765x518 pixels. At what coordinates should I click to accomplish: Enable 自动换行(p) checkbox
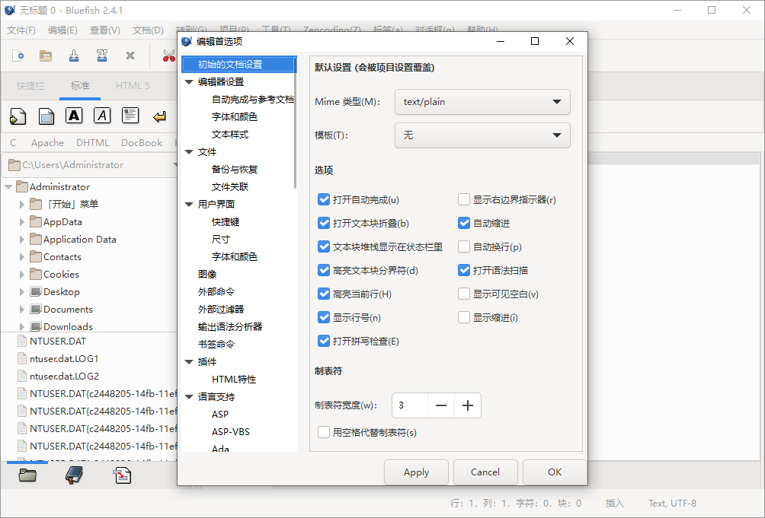464,246
